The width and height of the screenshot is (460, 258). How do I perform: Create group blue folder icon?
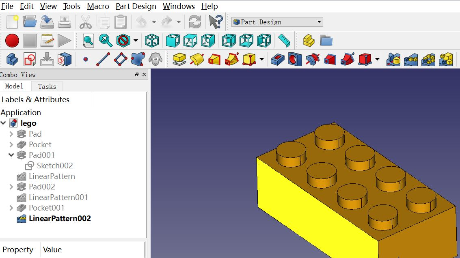pyautogui.click(x=326, y=41)
